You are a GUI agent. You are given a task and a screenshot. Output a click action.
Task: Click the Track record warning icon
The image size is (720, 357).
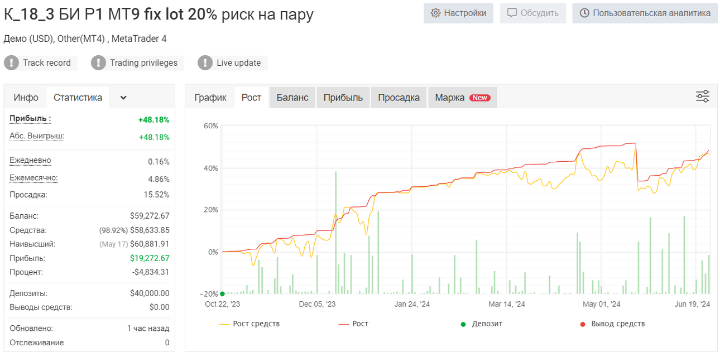[12, 62]
